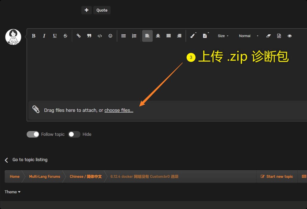Click the 6.12.4 docker topic breadcrumb
This screenshot has height=209, width=307.
coord(145,176)
